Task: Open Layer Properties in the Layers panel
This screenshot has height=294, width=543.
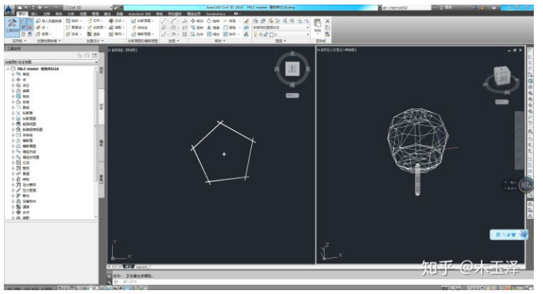Action: 256,21
